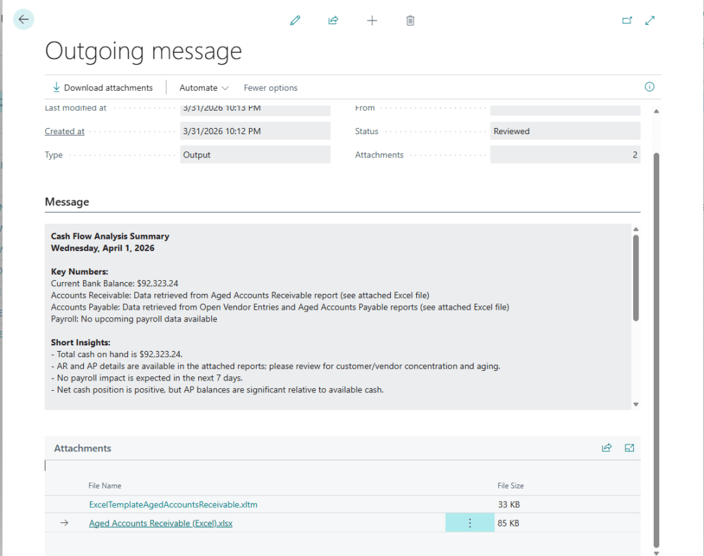Open page in new window icon
This screenshot has height=556, width=704.
coord(627,21)
